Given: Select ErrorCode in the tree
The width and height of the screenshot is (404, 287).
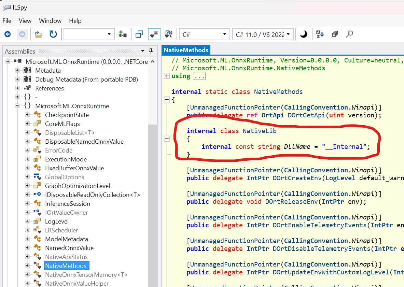Looking at the screenshot, I should coord(59,150).
